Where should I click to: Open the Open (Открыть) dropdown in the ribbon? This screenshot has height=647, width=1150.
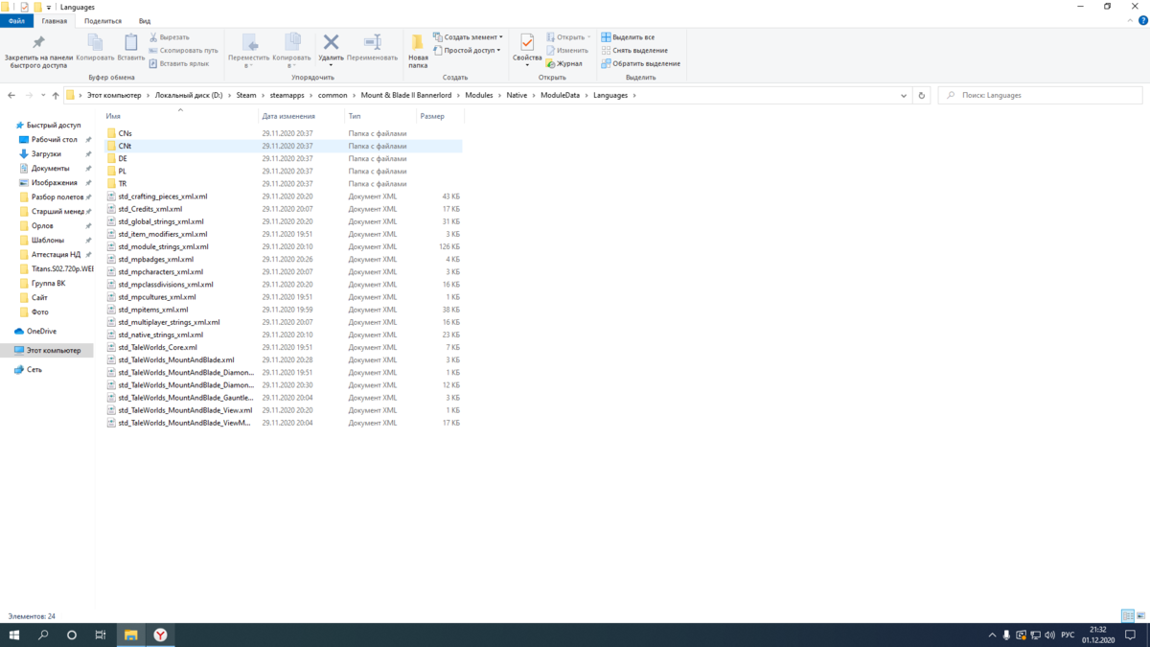[x=569, y=37]
